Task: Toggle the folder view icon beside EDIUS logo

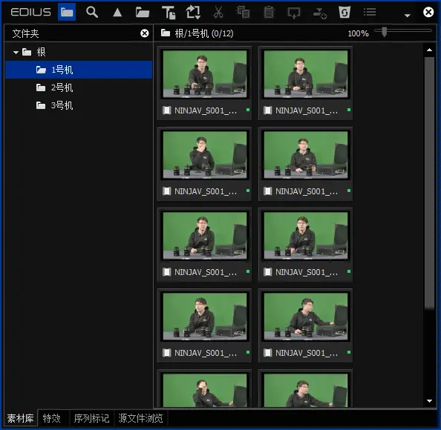Action: tap(67, 12)
